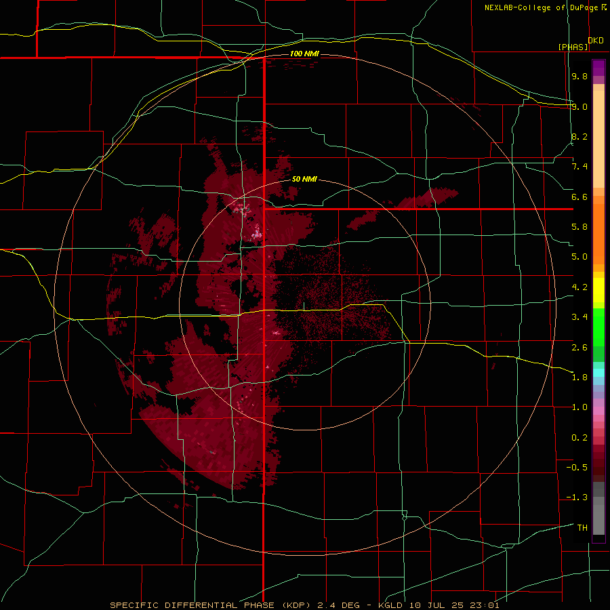Click the 5.0 scale value
Image resolution: width=610 pixels, height=610 pixels.
[x=579, y=257]
